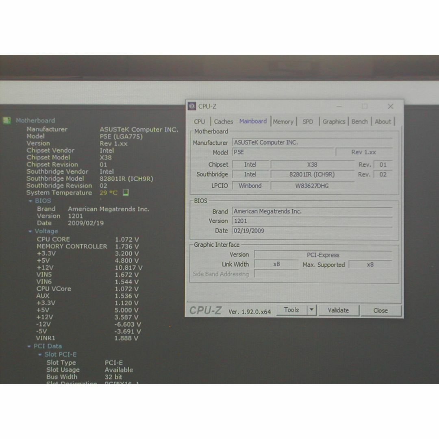Click the Model field showing P5E

click(x=283, y=152)
